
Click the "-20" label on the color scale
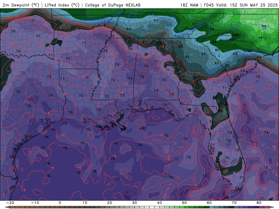[10, 203]
